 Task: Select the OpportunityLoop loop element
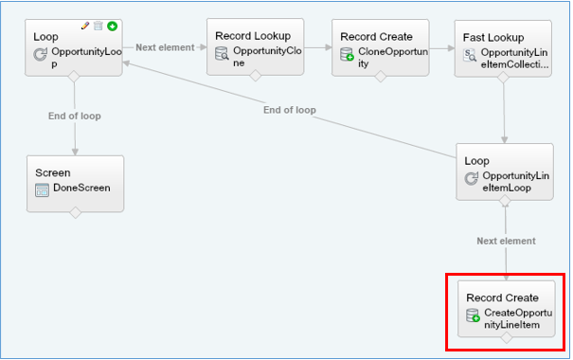tap(74, 48)
